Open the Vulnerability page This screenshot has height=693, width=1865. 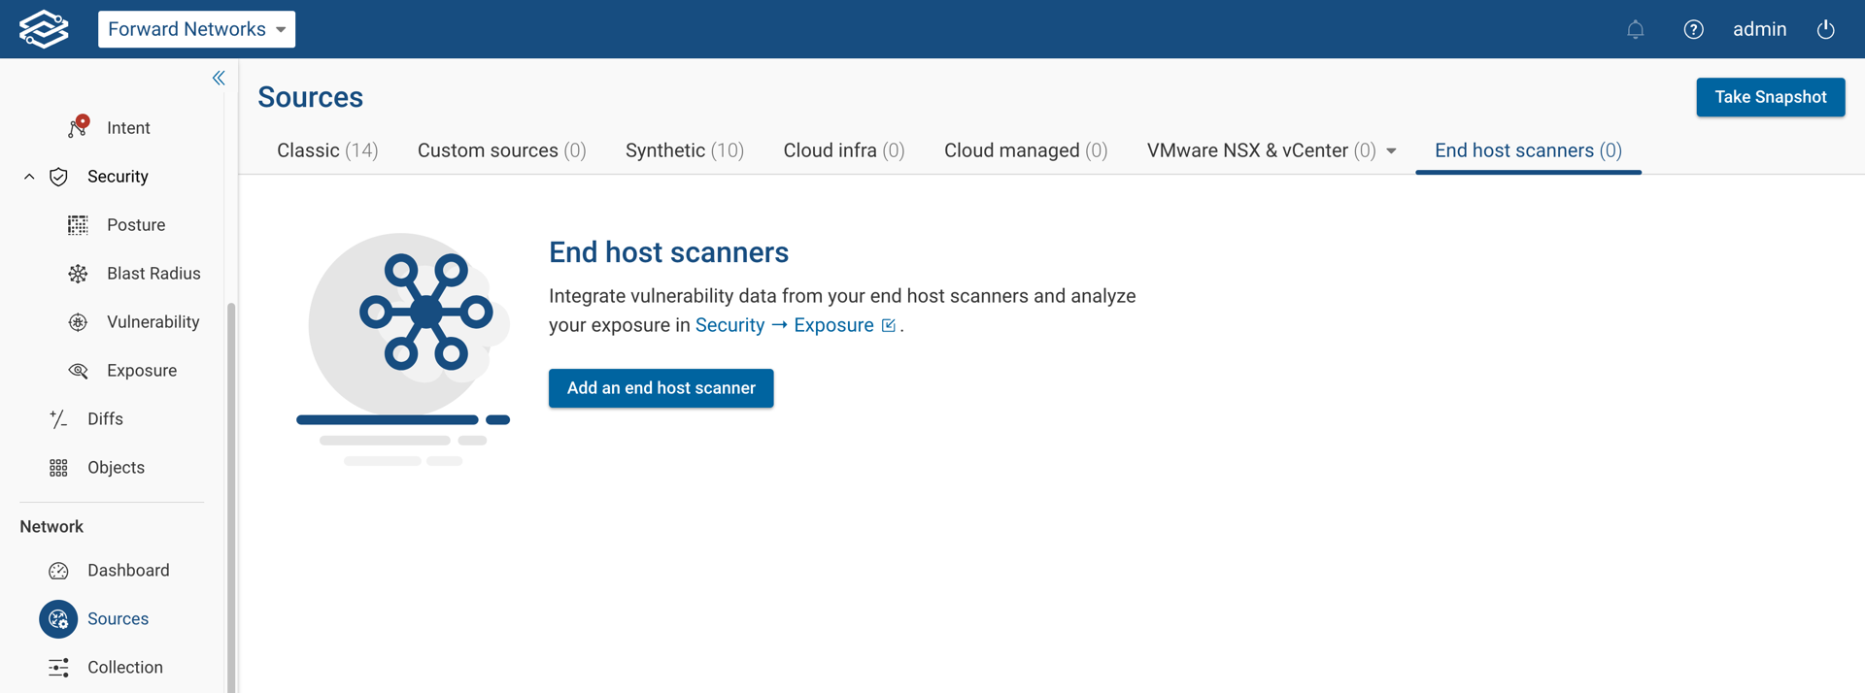(x=153, y=322)
